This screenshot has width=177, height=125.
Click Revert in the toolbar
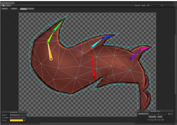[137, 6]
